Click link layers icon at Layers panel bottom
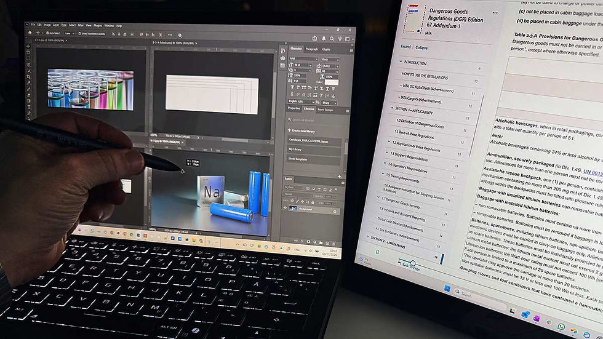Image resolution: width=603 pixels, height=339 pixels. pos(296,241)
